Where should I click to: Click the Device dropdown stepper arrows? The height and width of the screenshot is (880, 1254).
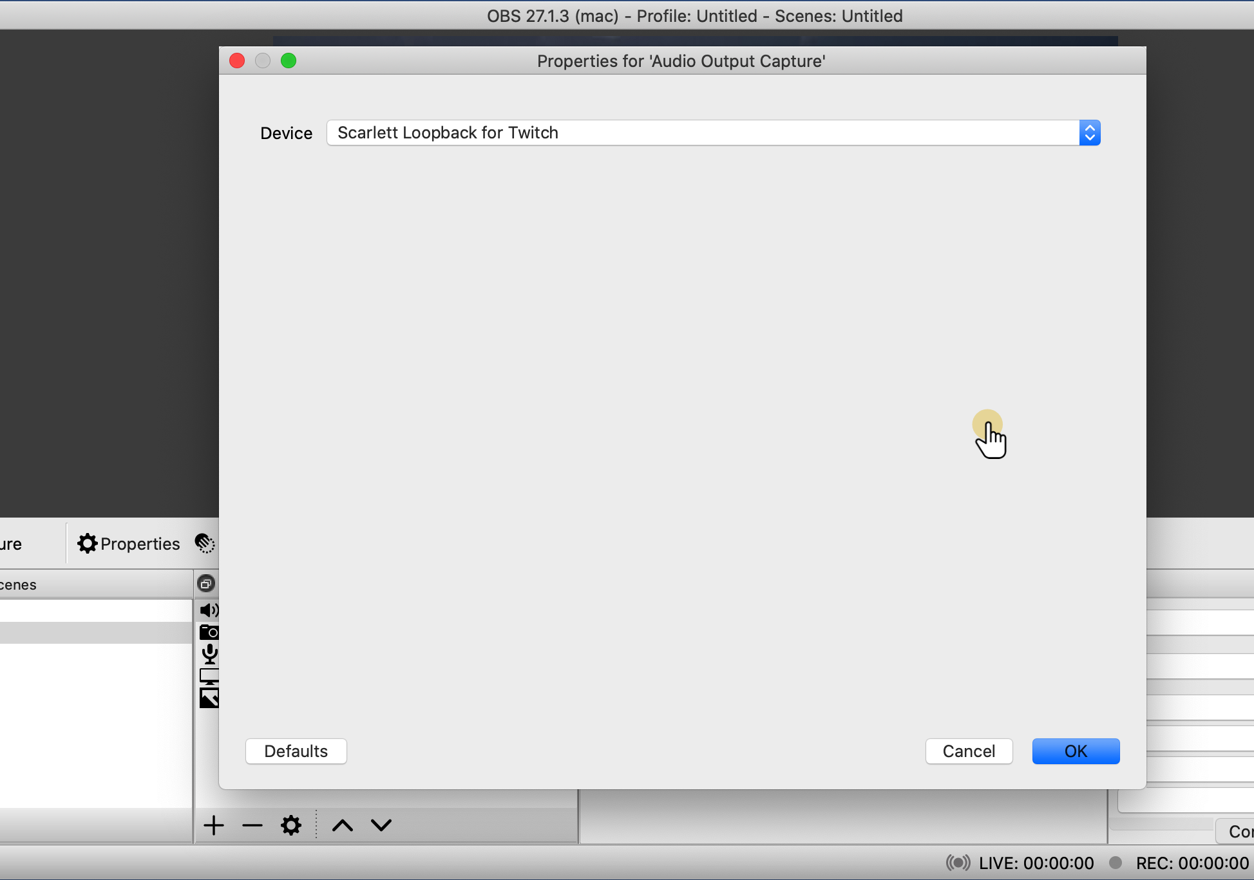click(1090, 133)
